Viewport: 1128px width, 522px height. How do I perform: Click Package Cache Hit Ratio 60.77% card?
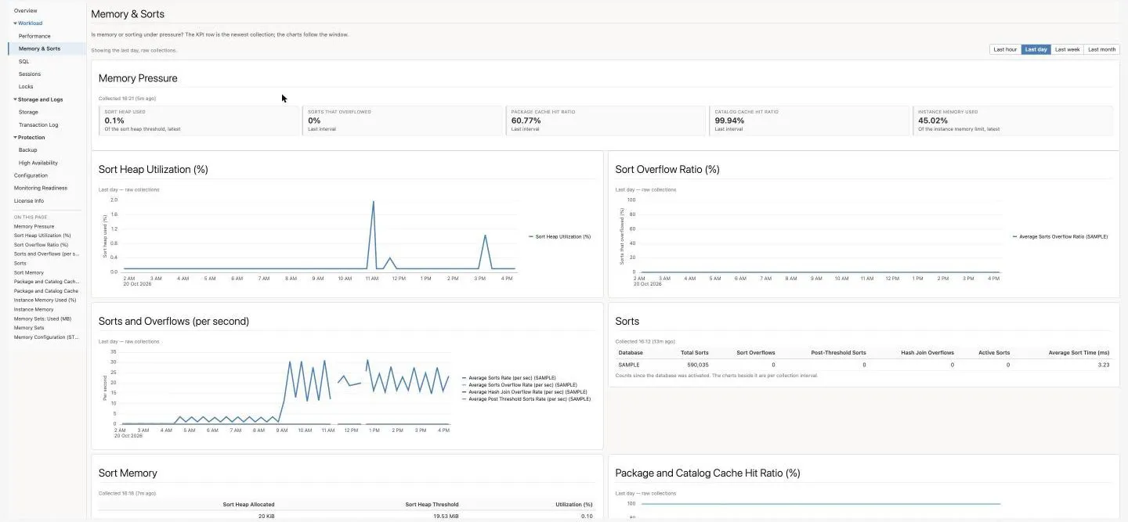(606, 121)
